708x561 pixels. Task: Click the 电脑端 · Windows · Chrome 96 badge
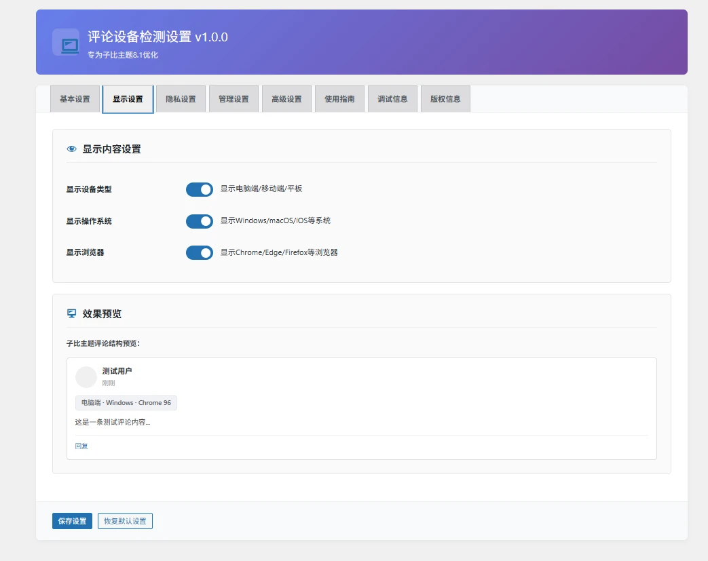(126, 403)
